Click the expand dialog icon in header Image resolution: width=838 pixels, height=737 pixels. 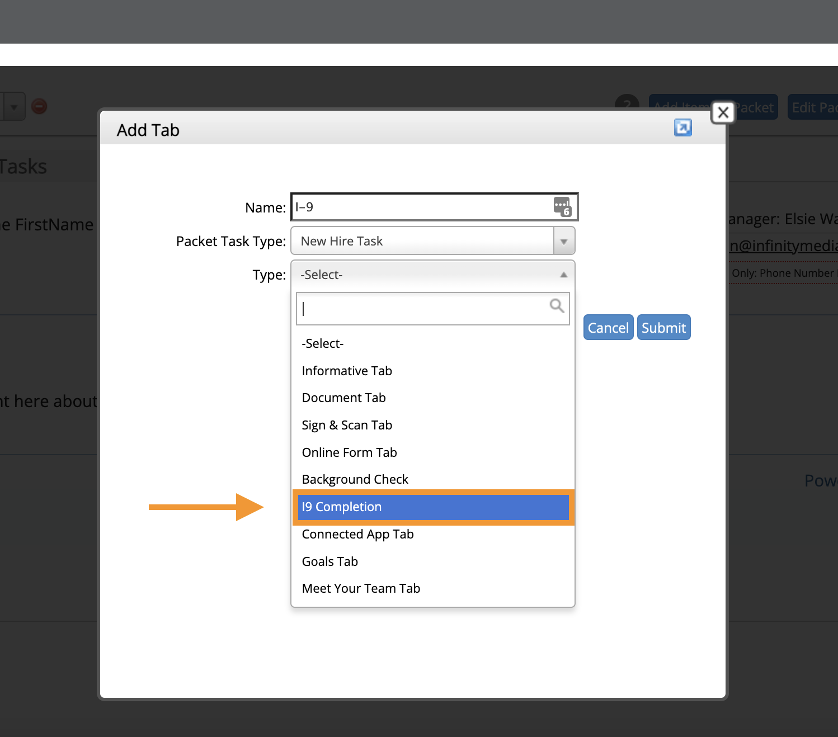pyautogui.click(x=682, y=127)
